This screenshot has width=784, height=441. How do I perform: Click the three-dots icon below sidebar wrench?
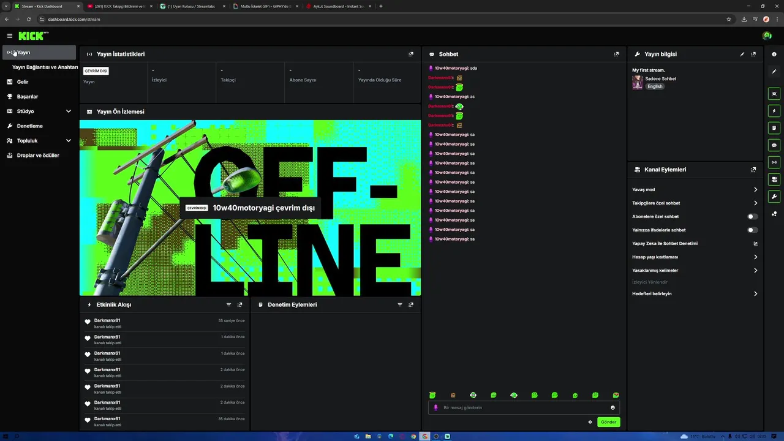774,214
